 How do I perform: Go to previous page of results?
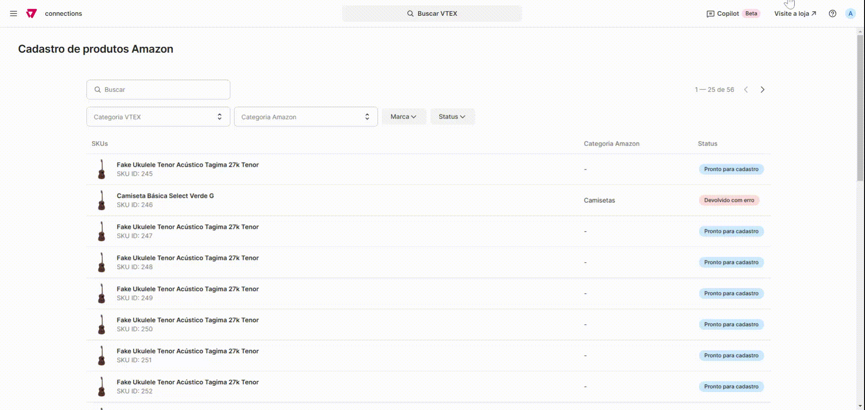coord(746,90)
